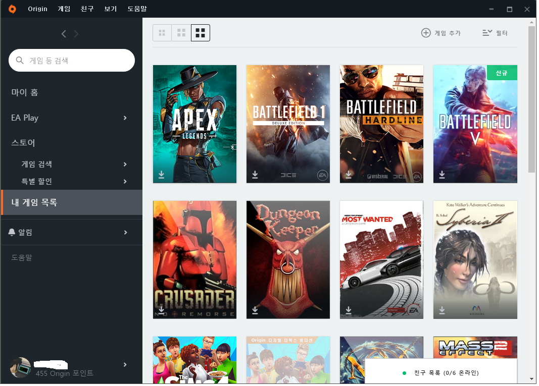The height and width of the screenshot is (386, 539).
Task: Click the green online status dot
Action: (x=404, y=373)
